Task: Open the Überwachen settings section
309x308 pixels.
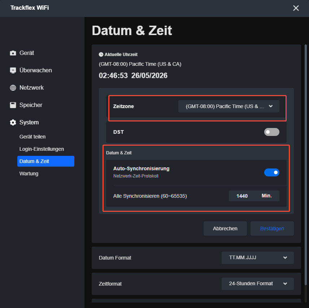Action: (35, 70)
